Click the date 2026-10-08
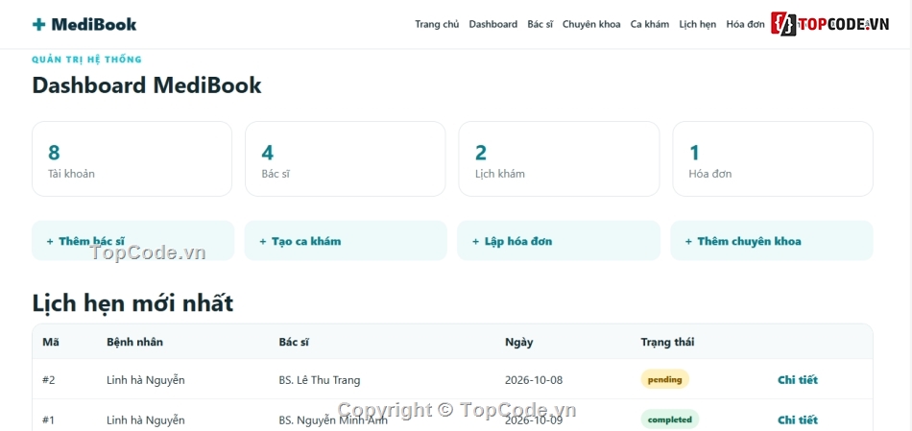The height and width of the screenshot is (431, 912). pos(534,380)
